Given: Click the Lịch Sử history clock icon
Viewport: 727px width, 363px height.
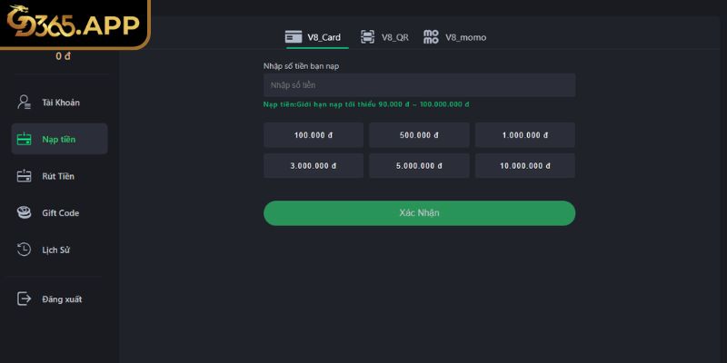Looking at the screenshot, I should click(25, 249).
